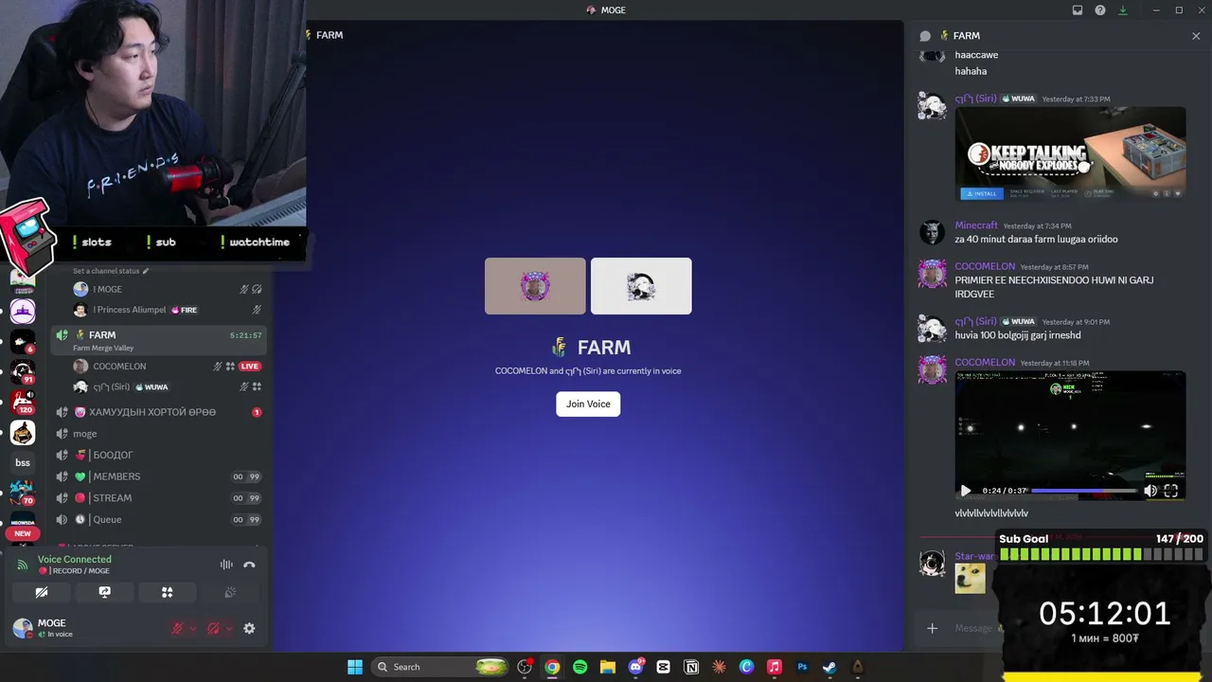
Task: Open COCOMELON's video tile in voice view
Action: pos(535,286)
